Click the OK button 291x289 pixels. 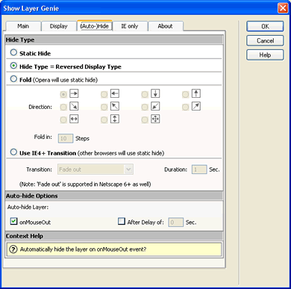point(265,26)
